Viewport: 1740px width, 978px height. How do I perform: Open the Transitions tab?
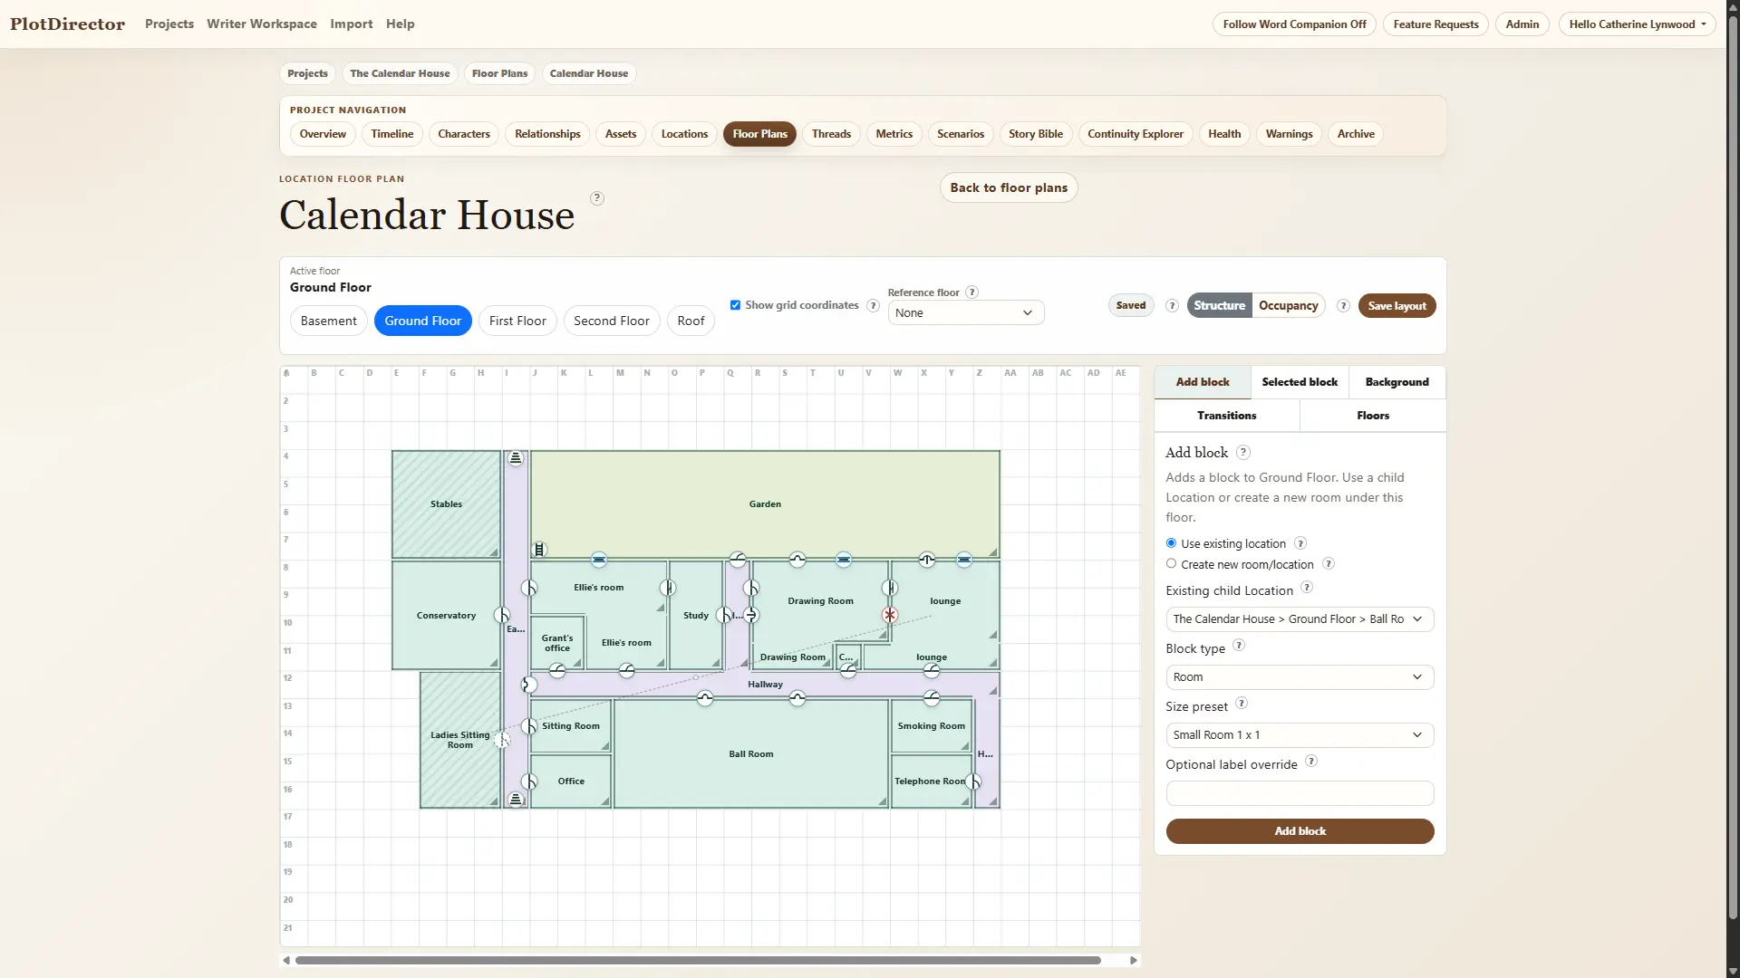(x=1226, y=416)
